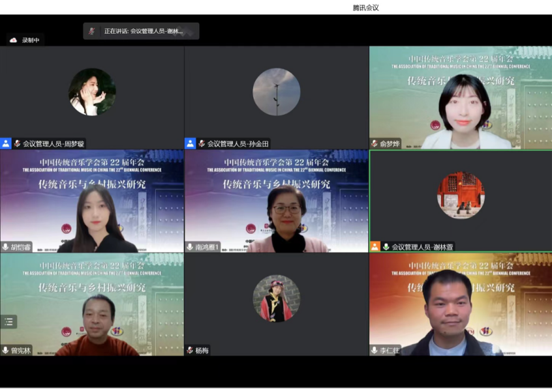Click the microphone icon beside 南鸿雁1

[190, 247]
